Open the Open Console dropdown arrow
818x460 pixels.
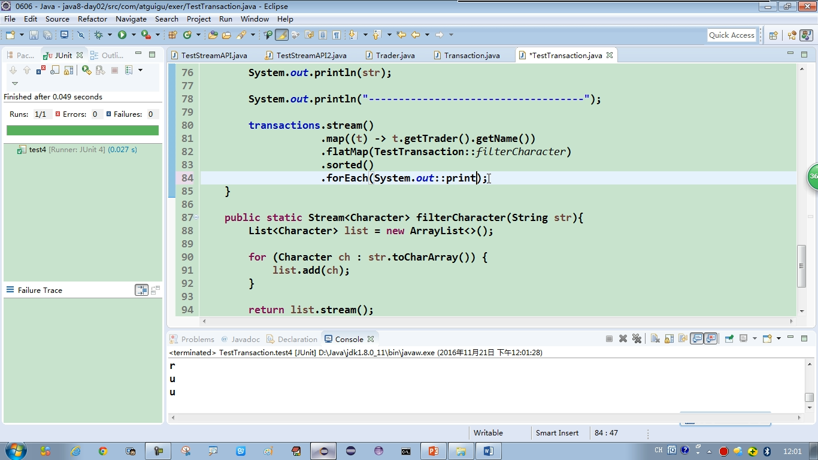pyautogui.click(x=778, y=338)
